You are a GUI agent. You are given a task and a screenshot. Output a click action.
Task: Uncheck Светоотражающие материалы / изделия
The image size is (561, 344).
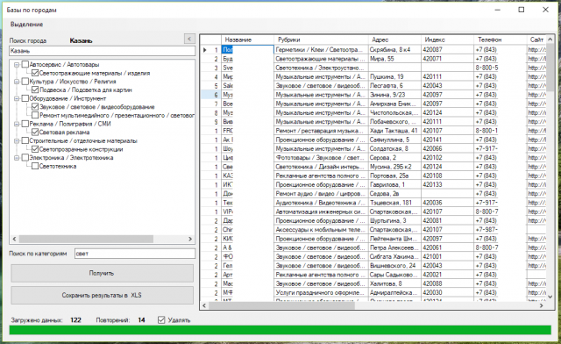(x=35, y=73)
